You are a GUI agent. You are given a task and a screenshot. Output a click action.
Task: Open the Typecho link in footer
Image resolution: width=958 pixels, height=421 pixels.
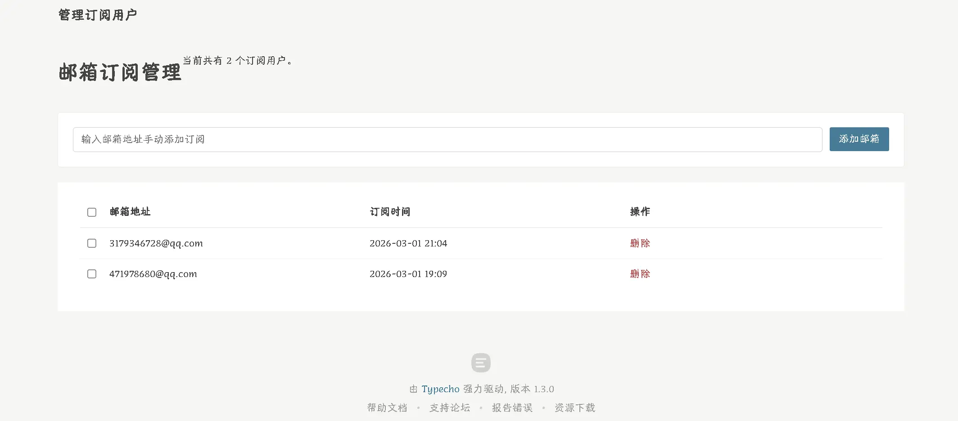[440, 389]
